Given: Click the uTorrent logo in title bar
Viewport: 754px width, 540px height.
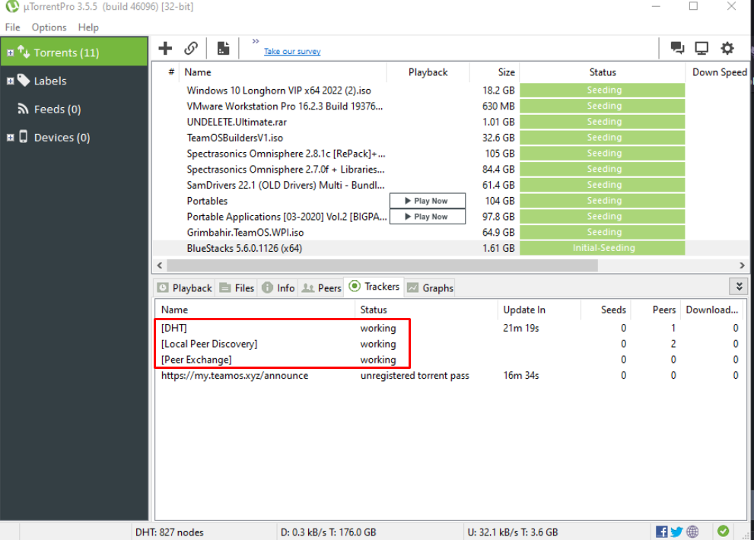Looking at the screenshot, I should [x=11, y=6].
